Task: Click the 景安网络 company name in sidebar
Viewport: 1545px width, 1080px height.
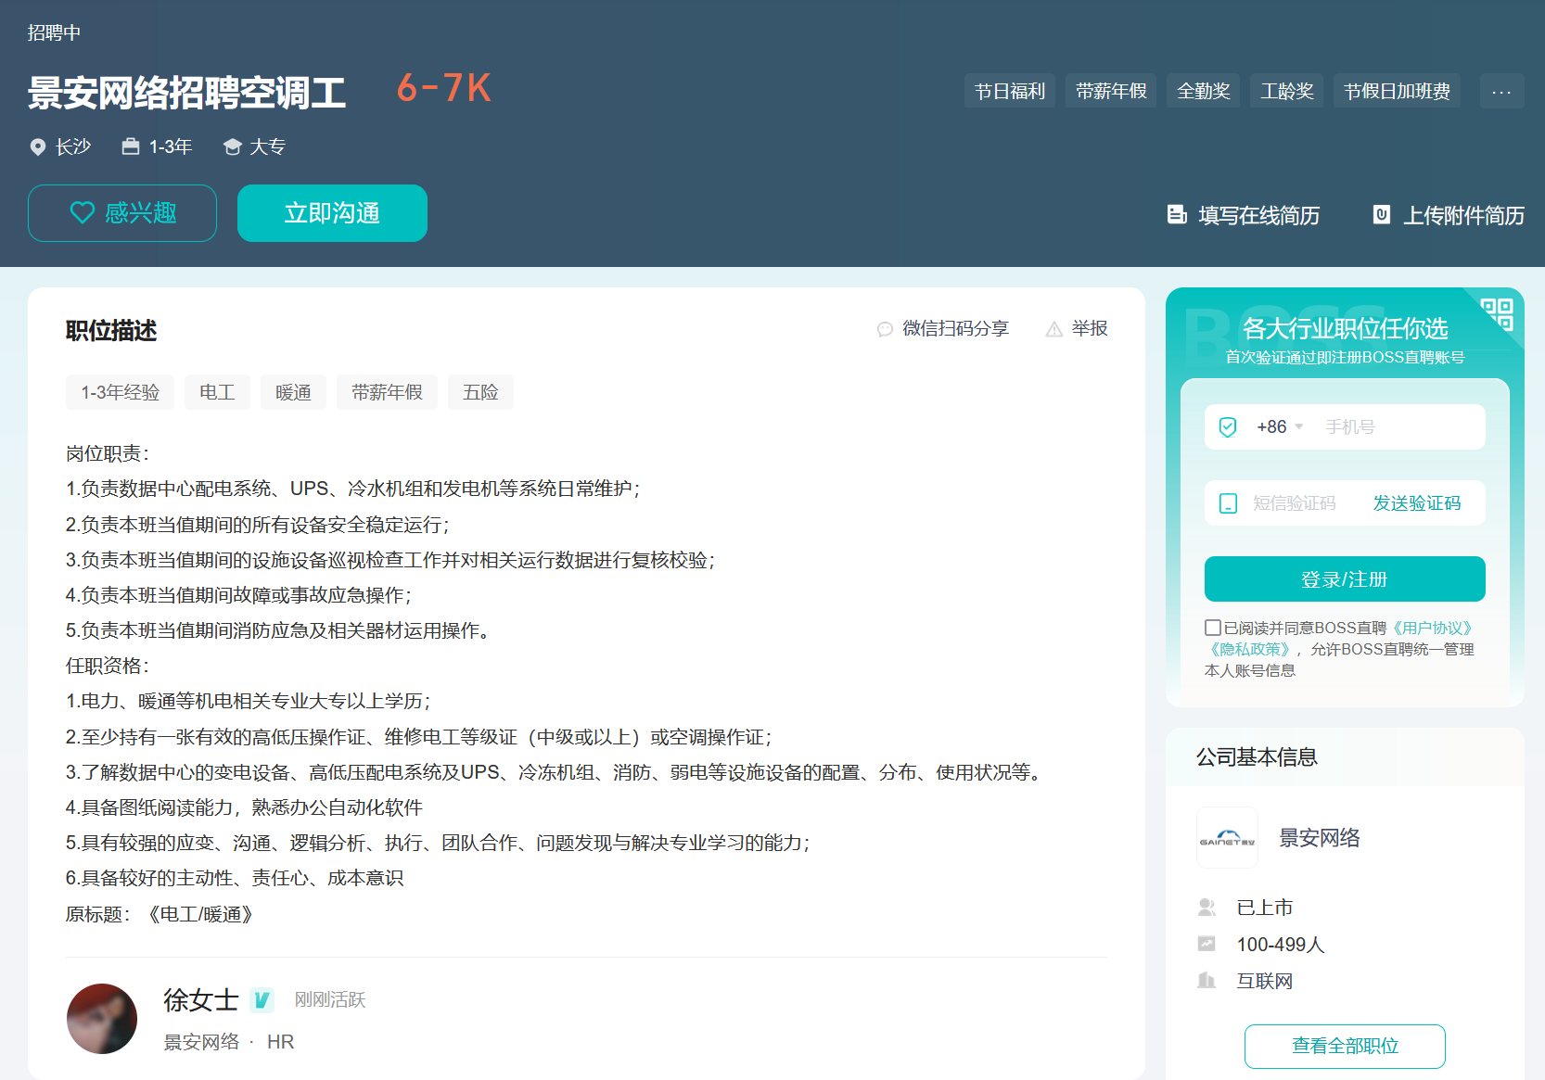Action: (1320, 838)
